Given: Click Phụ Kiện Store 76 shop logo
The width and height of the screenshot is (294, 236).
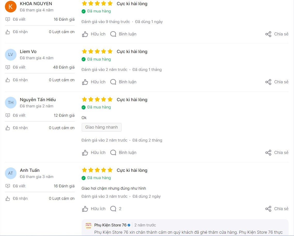Looking at the screenshot, I should tap(88, 225).
